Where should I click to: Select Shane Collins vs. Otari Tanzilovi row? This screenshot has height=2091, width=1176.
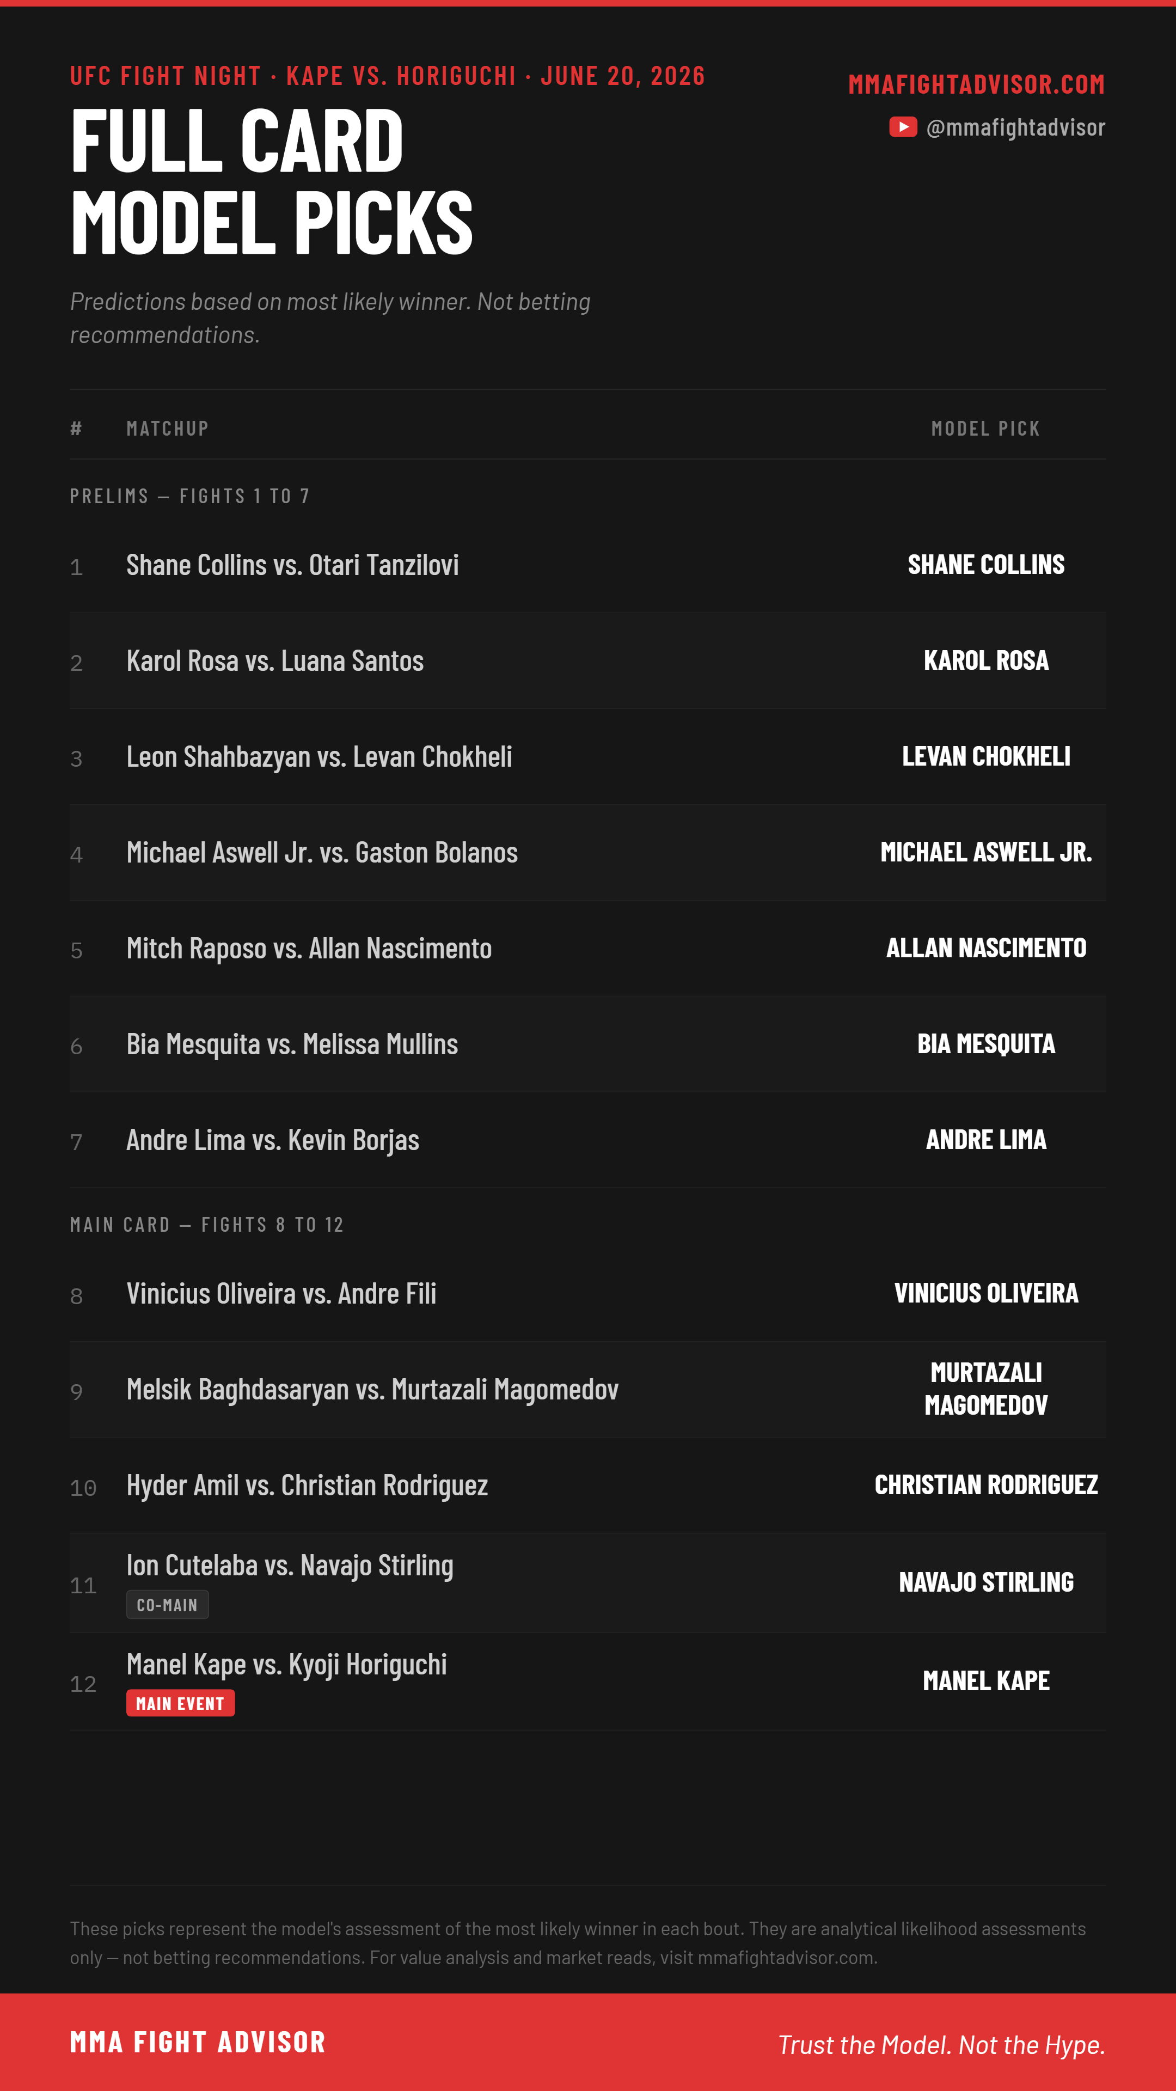click(x=587, y=565)
